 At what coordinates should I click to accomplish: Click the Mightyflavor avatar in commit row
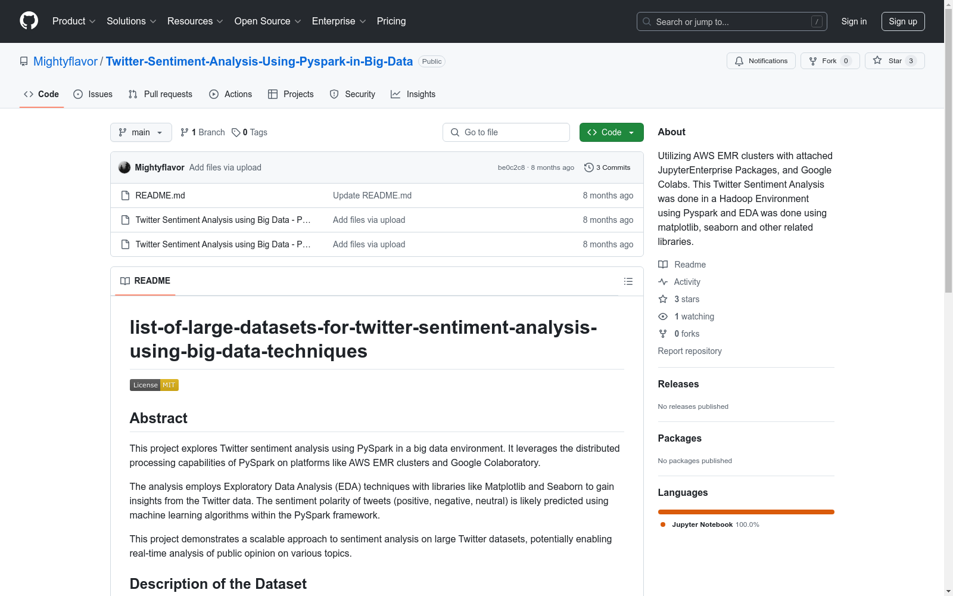(124, 167)
